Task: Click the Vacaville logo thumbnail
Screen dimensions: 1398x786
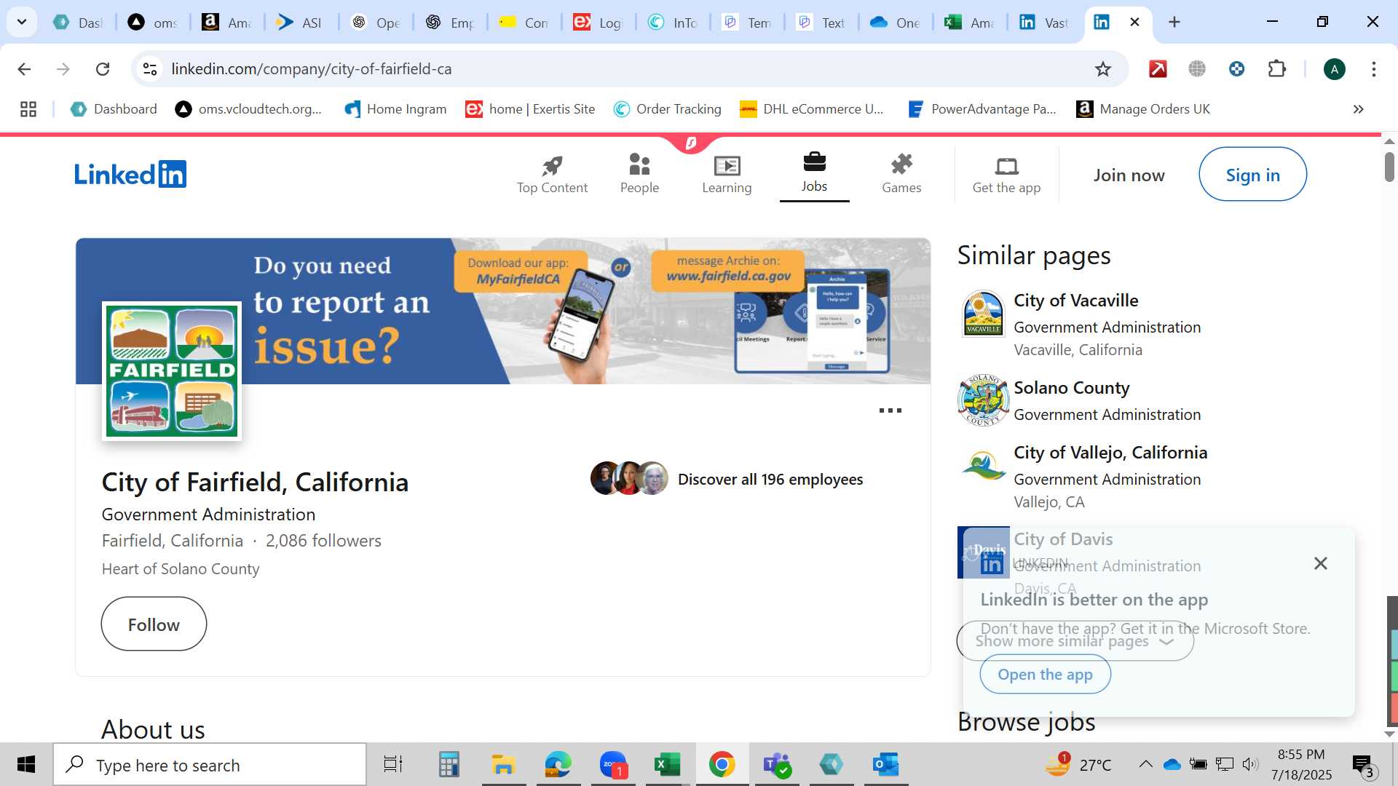Action: [983, 314]
